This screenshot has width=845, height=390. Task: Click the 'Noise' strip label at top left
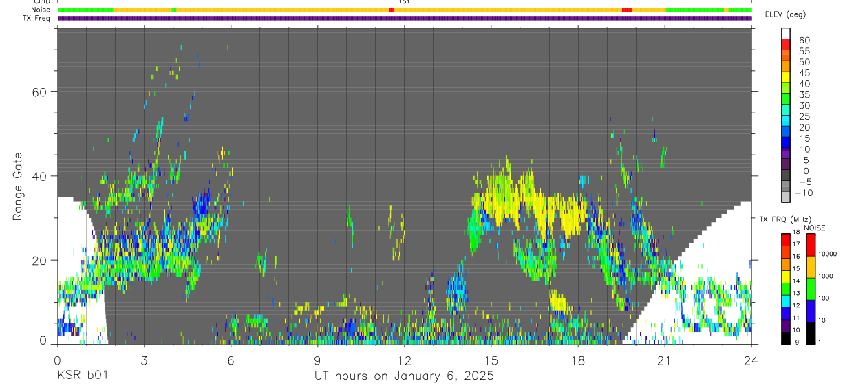[x=41, y=10]
